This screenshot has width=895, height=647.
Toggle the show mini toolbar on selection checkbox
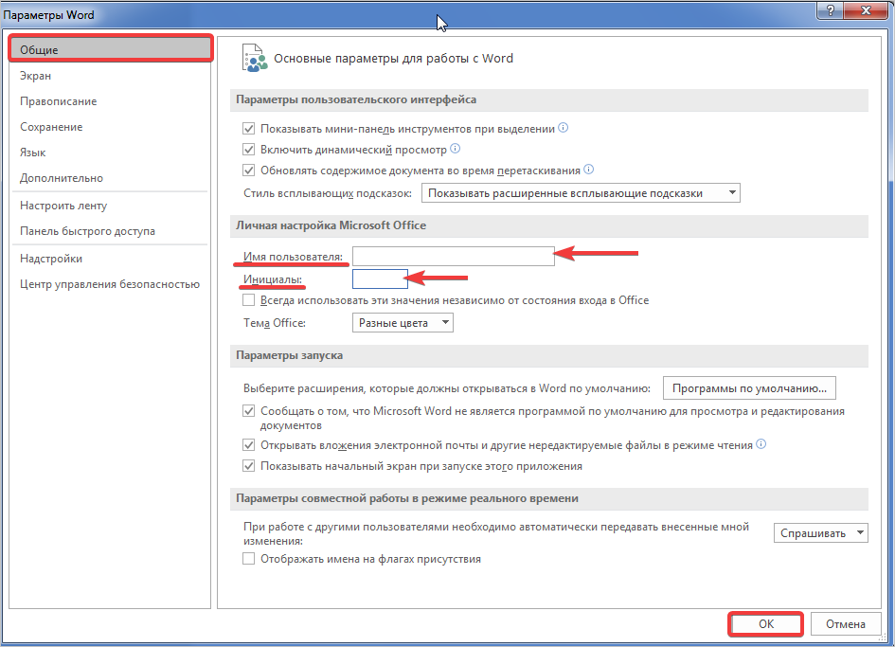pos(249,129)
